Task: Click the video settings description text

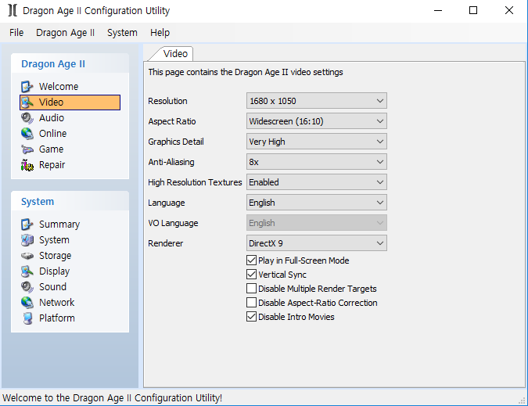Action: click(x=246, y=72)
